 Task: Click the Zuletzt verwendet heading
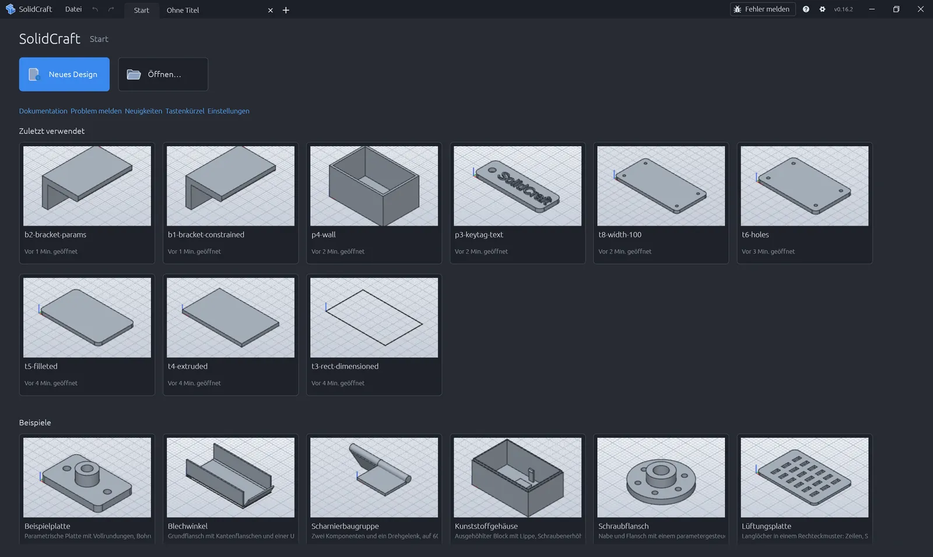point(52,131)
